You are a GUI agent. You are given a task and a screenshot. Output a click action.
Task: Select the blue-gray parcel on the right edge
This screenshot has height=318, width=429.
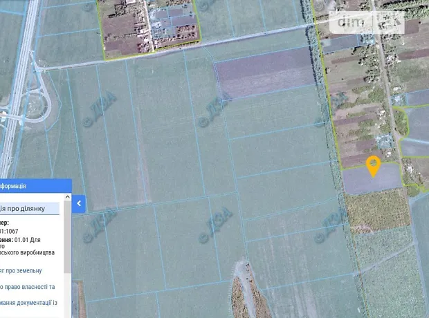417,123
